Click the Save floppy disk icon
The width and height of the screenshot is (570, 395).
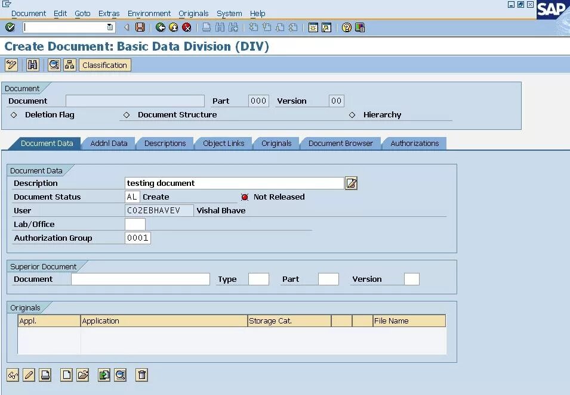[x=140, y=27]
